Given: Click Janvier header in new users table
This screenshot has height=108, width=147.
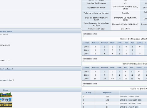Looking at the screenshot, I should coord(95,43).
